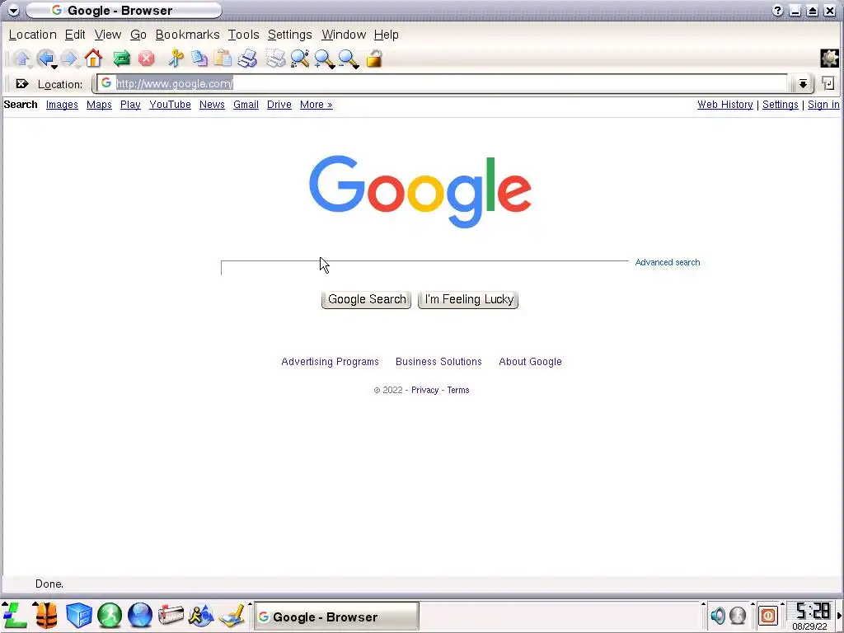Navigate back with the blue Back arrow

[45, 59]
